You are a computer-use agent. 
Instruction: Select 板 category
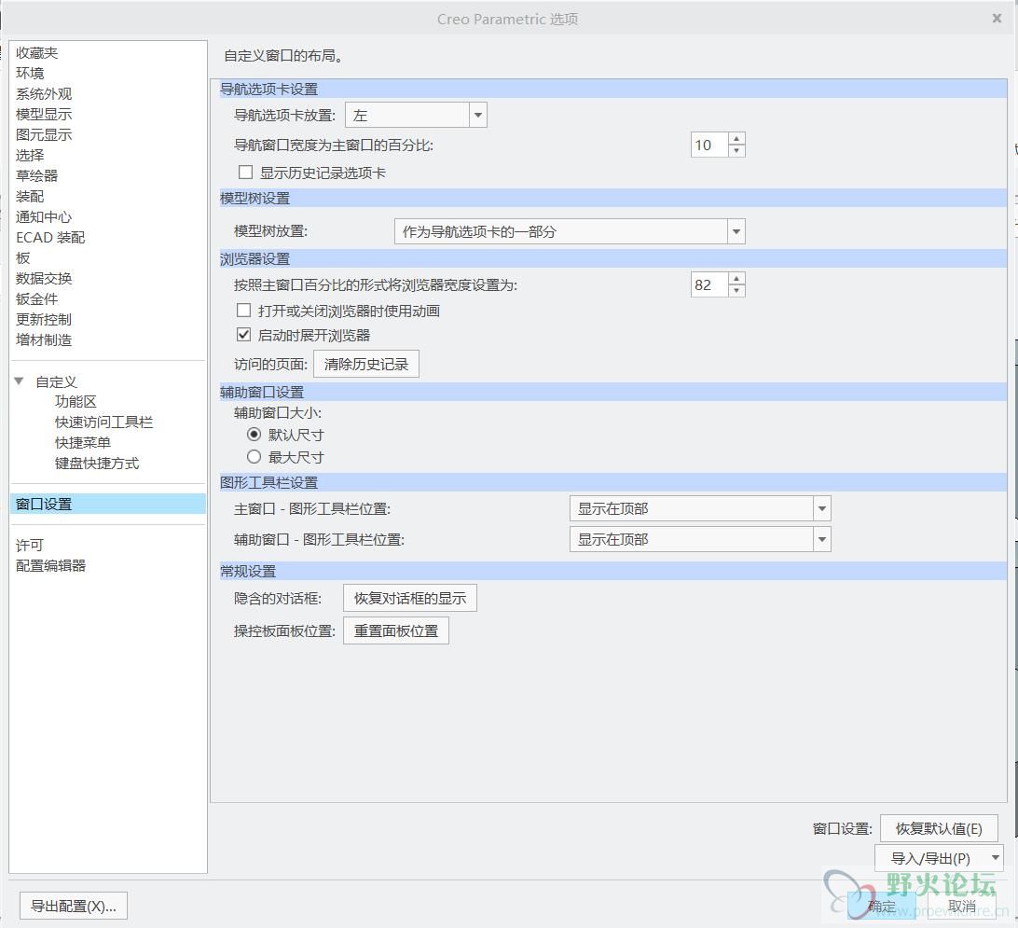pos(23,257)
